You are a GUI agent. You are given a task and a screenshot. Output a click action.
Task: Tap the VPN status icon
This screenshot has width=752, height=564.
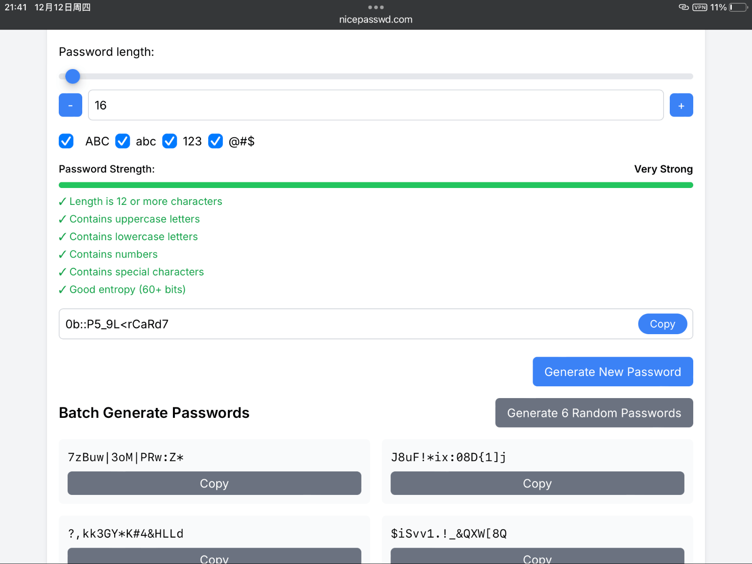(700, 7)
